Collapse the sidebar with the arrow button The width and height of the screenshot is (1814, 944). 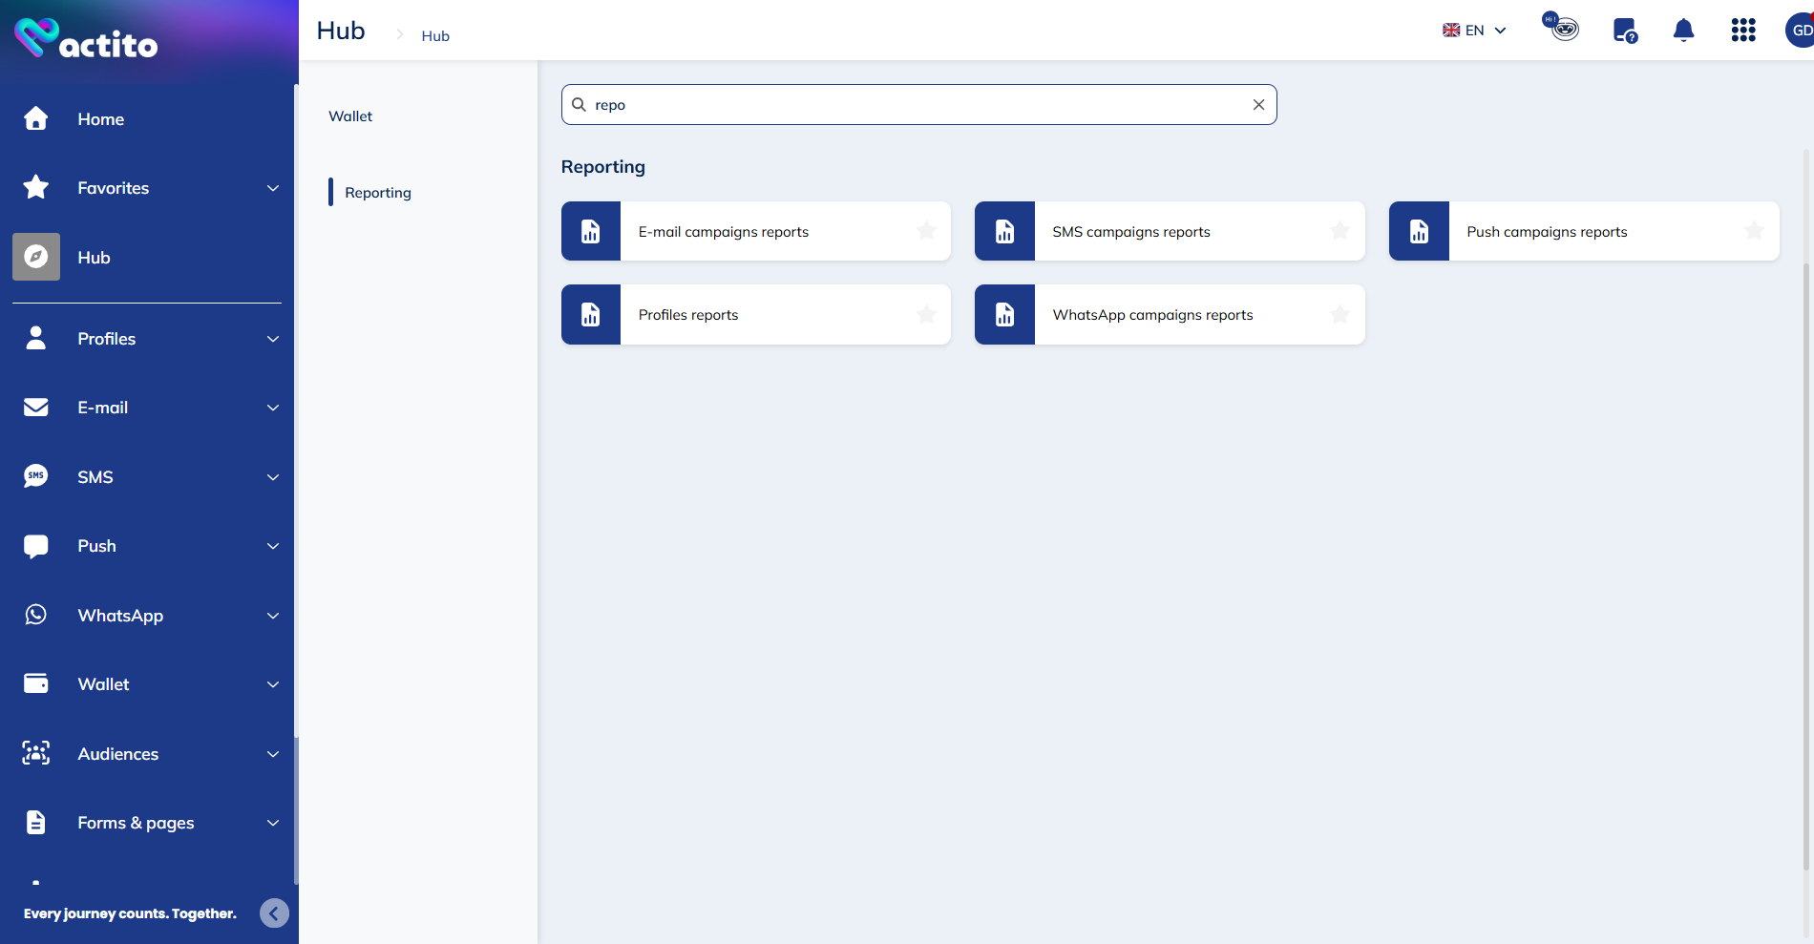click(274, 913)
